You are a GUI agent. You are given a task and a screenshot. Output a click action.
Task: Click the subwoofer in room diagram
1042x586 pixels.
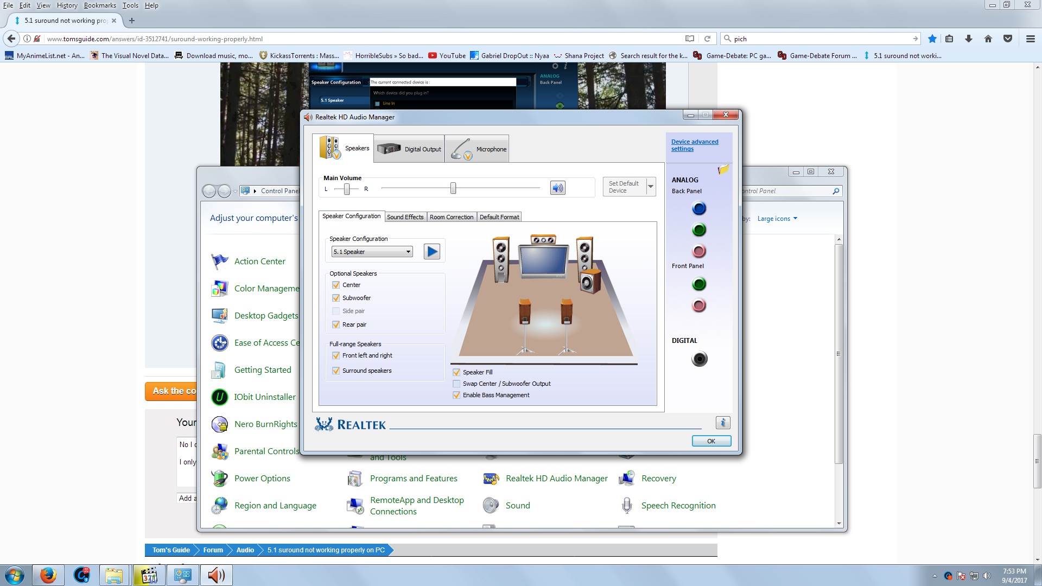(590, 282)
